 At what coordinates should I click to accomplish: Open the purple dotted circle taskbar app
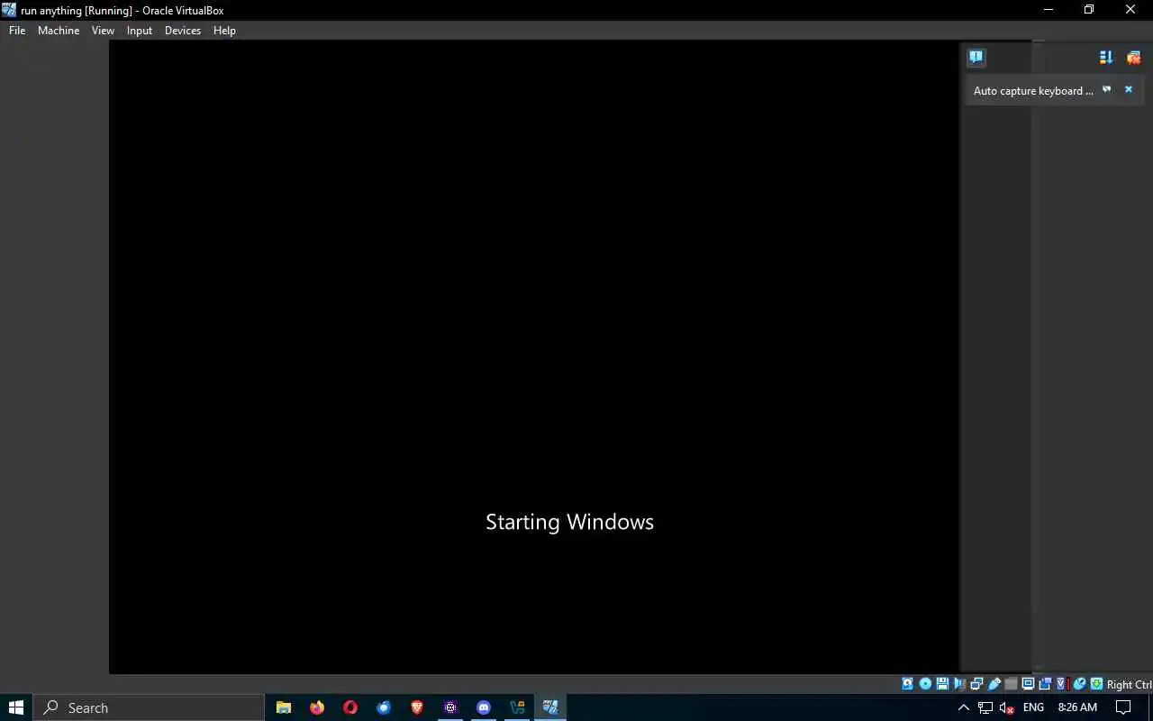450,707
